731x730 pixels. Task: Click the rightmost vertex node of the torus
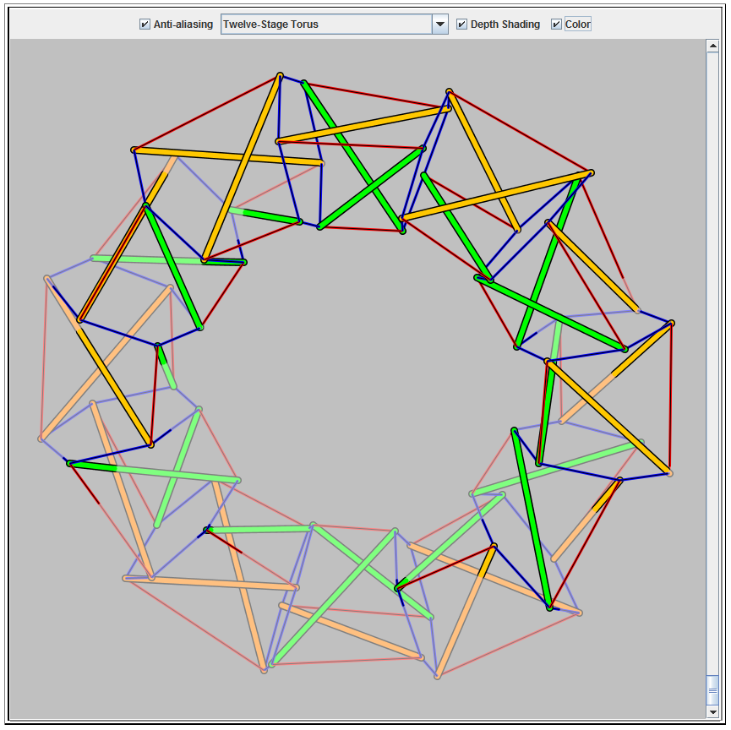click(672, 323)
